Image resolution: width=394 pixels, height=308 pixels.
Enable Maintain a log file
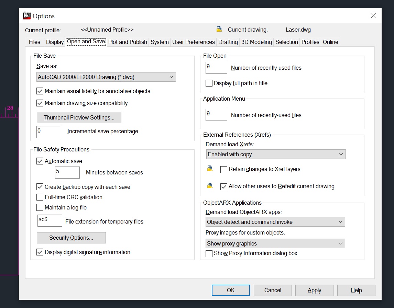pos(40,207)
